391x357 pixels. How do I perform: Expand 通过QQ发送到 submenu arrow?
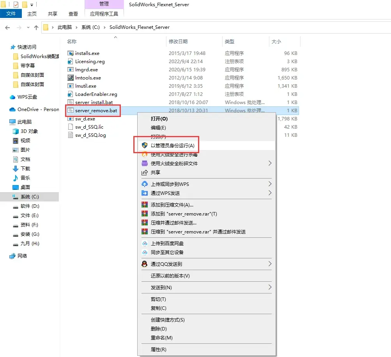[270, 264]
